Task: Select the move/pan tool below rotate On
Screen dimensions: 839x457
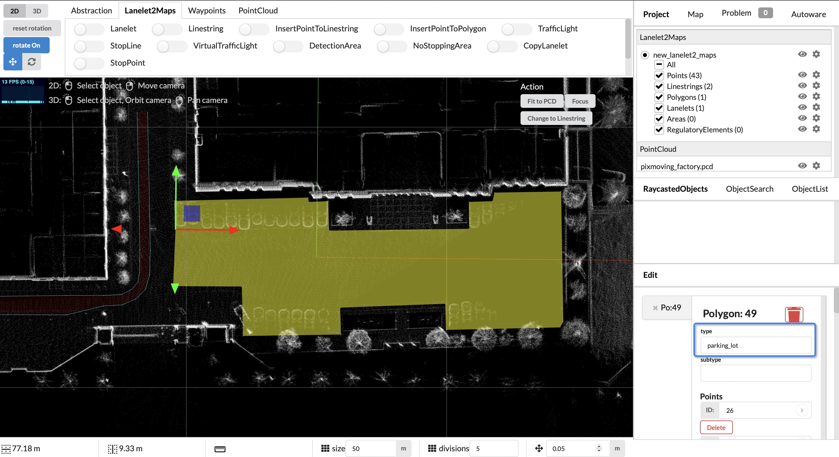Action: (13, 62)
